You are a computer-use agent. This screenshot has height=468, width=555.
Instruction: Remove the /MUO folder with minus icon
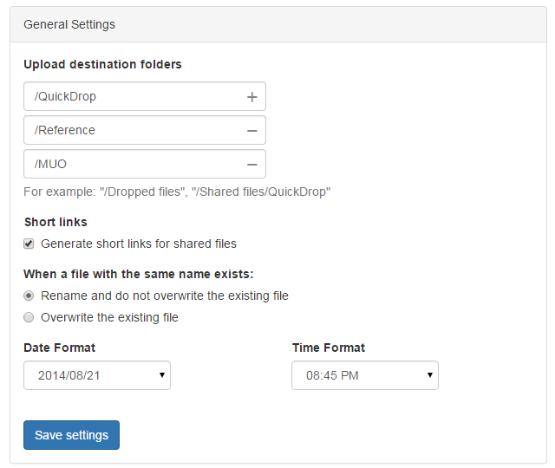pos(251,164)
